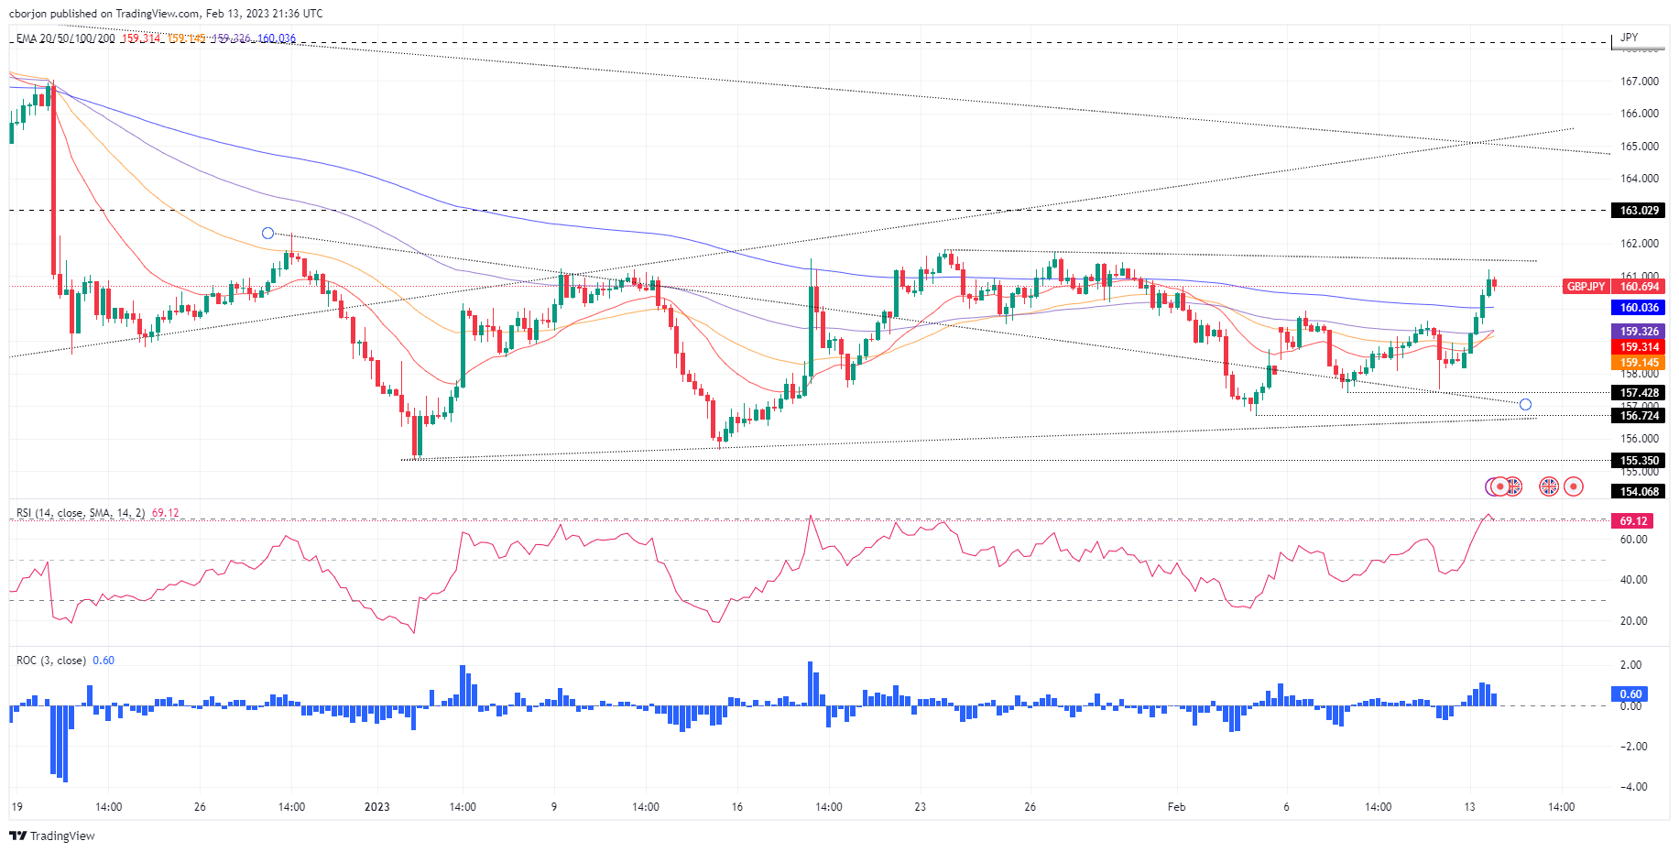Click the blue 0.60 ROC value label
The width and height of the screenshot is (1679, 852).
tap(1630, 694)
